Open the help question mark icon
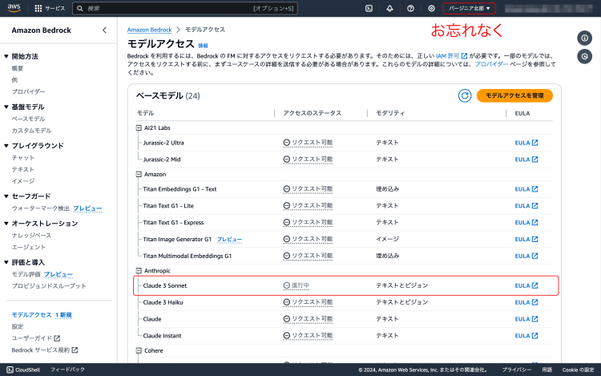This screenshot has width=601, height=376. tap(410, 9)
